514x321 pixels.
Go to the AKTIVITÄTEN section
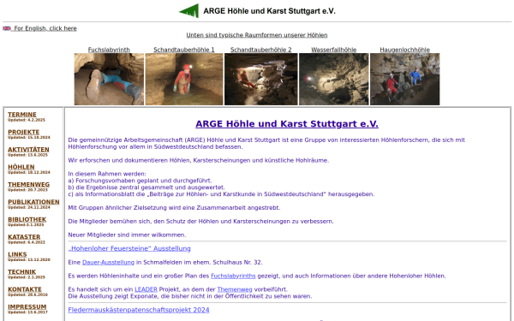tap(28, 149)
